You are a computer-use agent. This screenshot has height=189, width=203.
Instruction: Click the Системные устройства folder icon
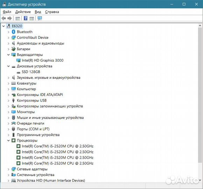pyautogui.click(x=13, y=175)
